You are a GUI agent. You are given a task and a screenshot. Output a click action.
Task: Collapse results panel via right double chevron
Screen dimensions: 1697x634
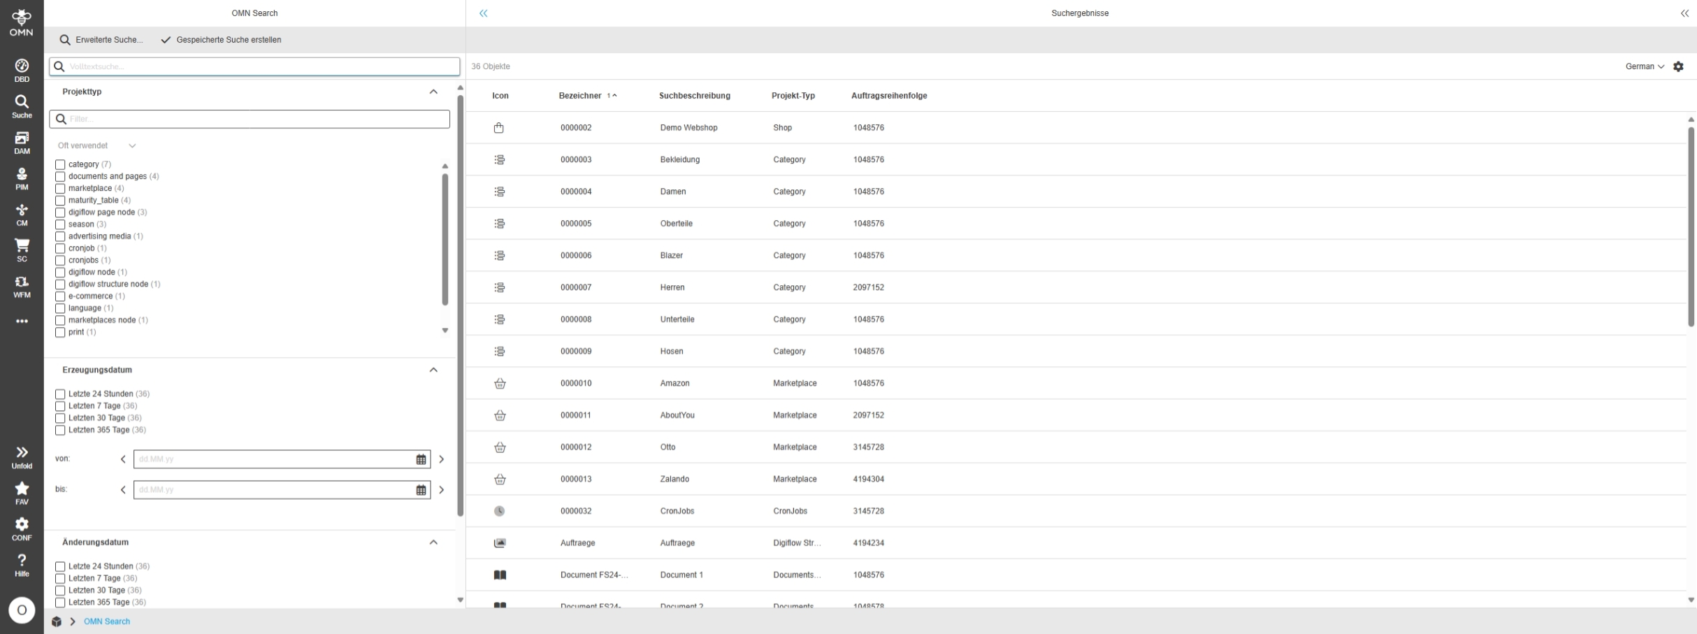1684,13
